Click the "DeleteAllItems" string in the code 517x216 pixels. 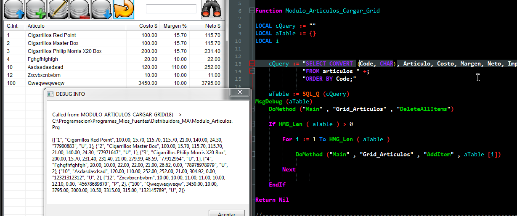coord(425,109)
